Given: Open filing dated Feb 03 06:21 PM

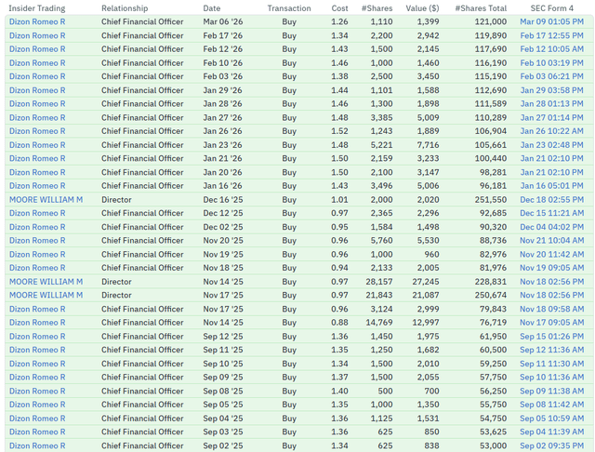Looking at the screenshot, I should click(x=551, y=76).
